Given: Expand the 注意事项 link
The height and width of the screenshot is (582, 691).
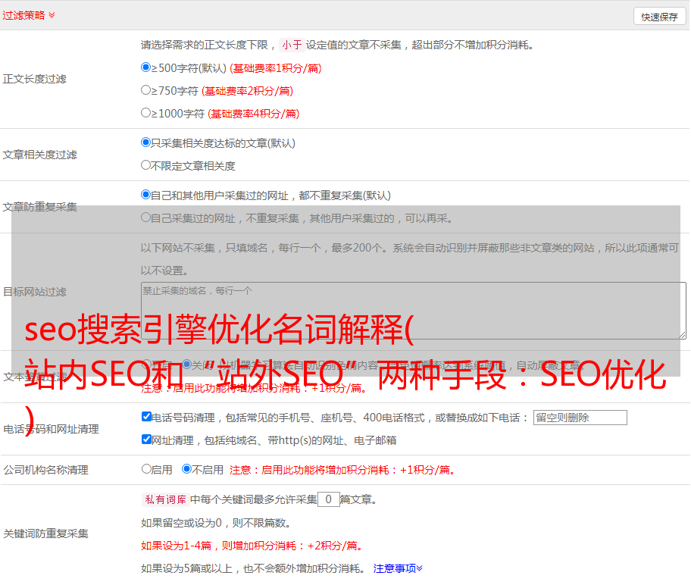Looking at the screenshot, I should [x=398, y=568].
